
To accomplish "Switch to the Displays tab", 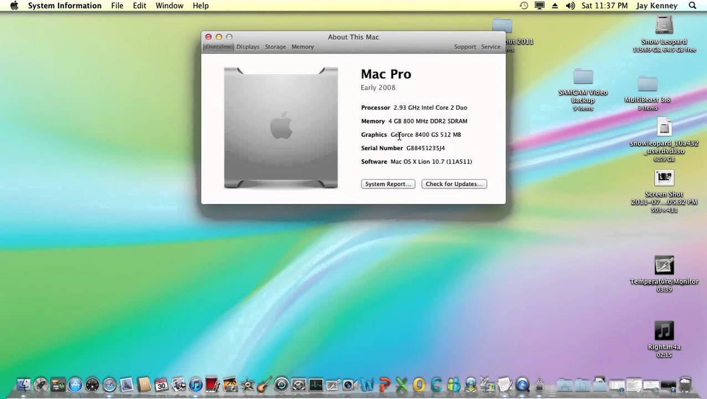I will click(x=248, y=47).
